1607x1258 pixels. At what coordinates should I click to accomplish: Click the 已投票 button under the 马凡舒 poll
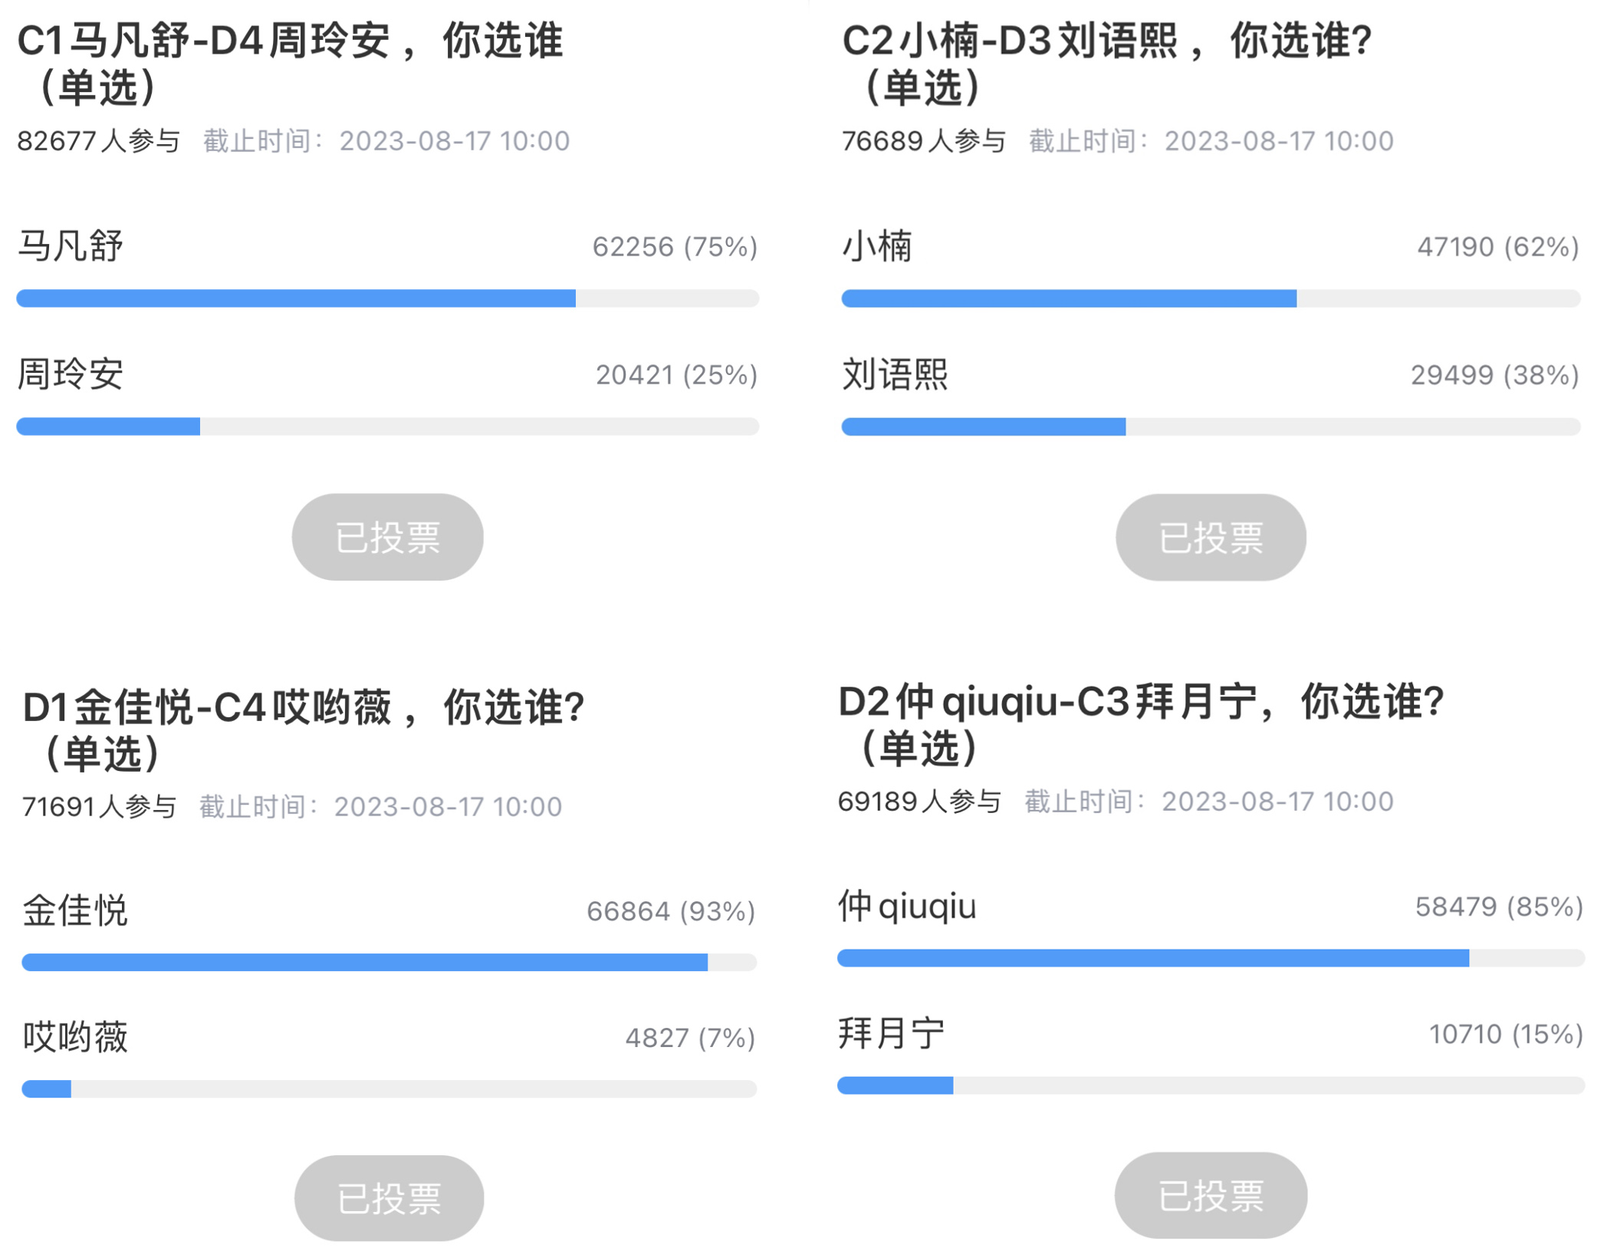tap(387, 537)
